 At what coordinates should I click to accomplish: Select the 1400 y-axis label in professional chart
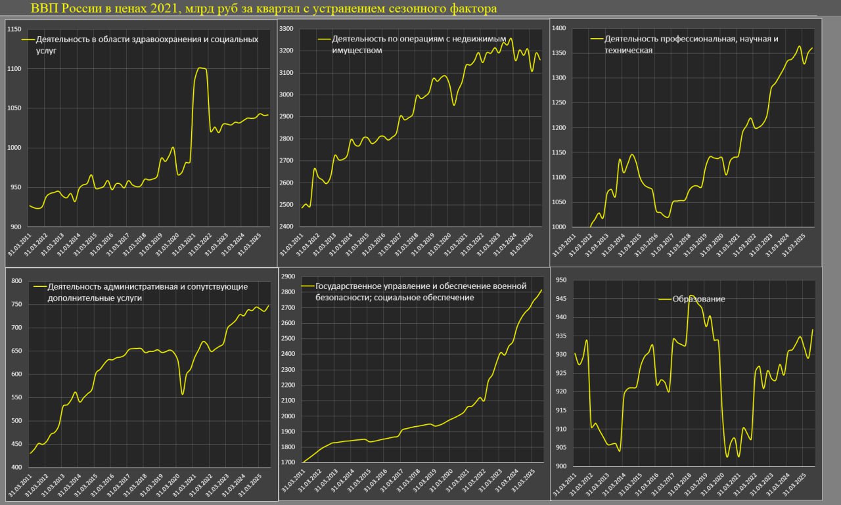(x=559, y=28)
